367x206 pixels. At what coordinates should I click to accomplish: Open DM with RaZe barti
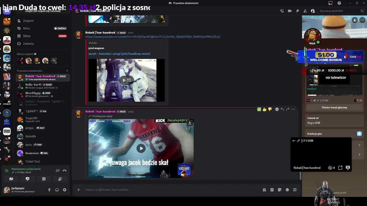pyautogui.click(x=42, y=86)
